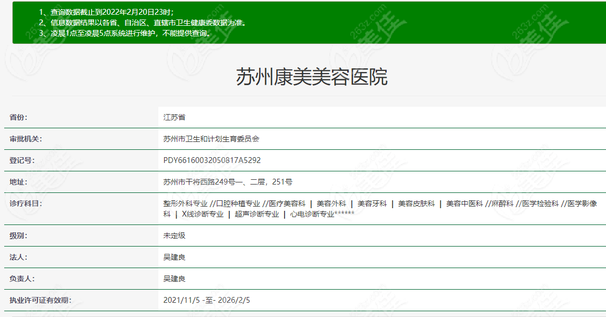Viewport: 606px width, 317px height.
Task: Click the third notice line about system maintenance
Action: click(x=125, y=33)
